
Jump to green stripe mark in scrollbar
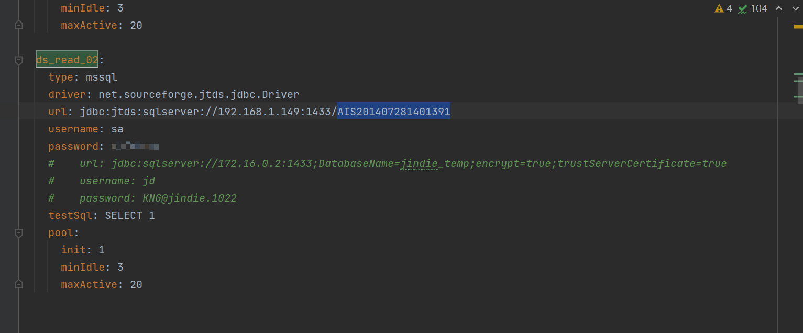(798, 74)
